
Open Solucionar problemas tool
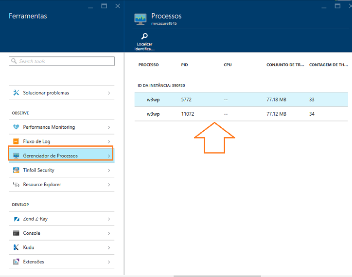click(x=62, y=93)
